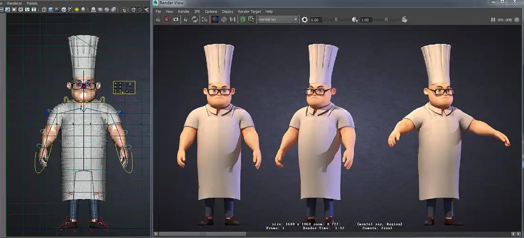The image size is (524, 238).
Task: Click the Refresh IPR image icon
Action: point(195,20)
